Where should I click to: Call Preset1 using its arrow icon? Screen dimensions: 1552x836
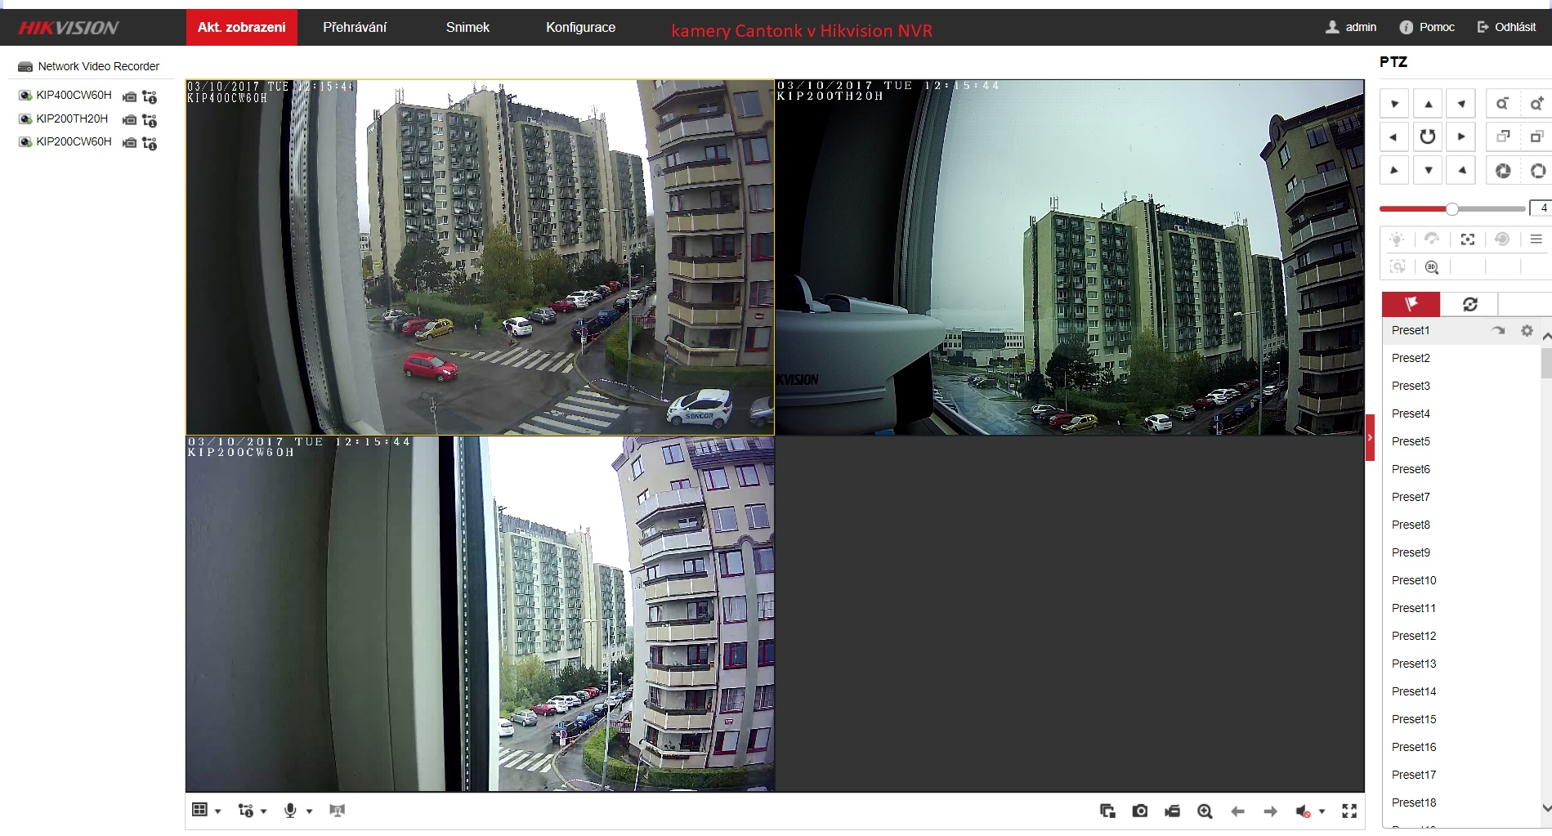pos(1498,331)
